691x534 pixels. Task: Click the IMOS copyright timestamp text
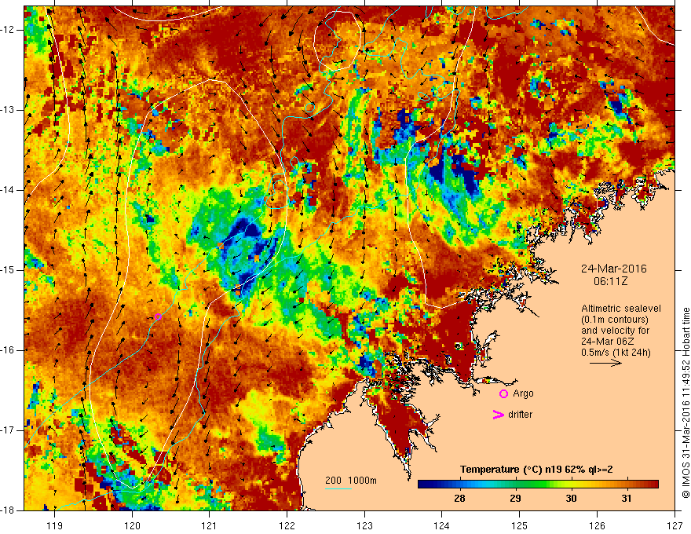[x=686, y=403]
